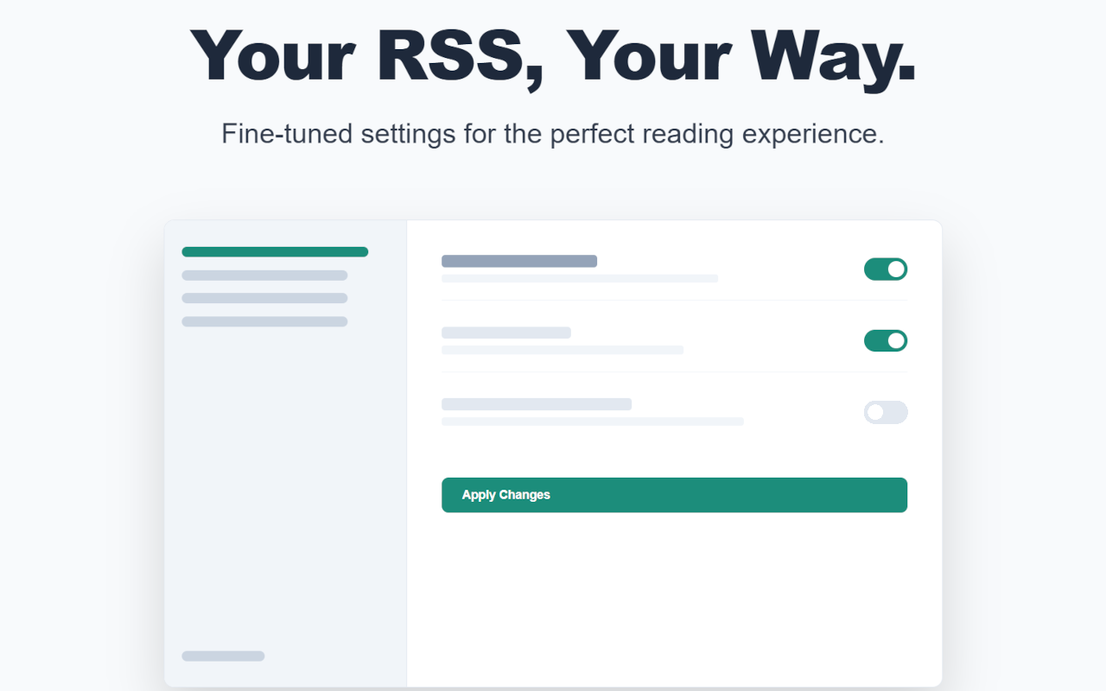Image resolution: width=1106 pixels, height=691 pixels.
Task: Choose the third sidebar menu placeholder
Action: click(x=264, y=298)
